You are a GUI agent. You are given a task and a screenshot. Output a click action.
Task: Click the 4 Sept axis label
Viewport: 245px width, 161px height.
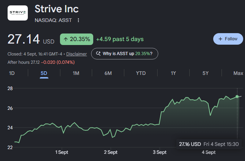pos(209,152)
